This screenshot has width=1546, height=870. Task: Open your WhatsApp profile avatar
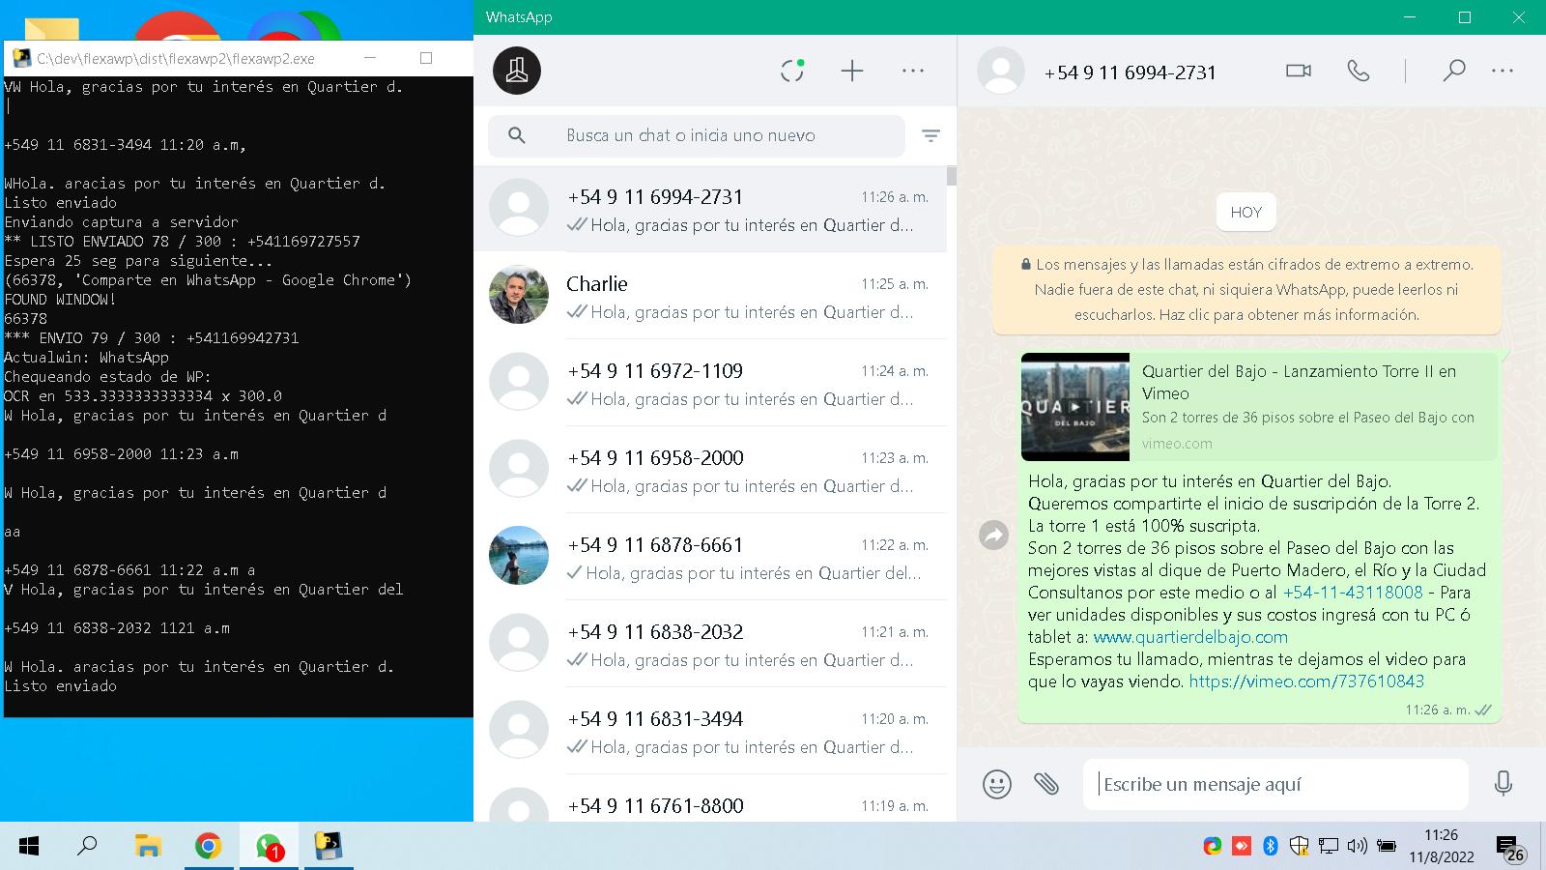point(517,71)
